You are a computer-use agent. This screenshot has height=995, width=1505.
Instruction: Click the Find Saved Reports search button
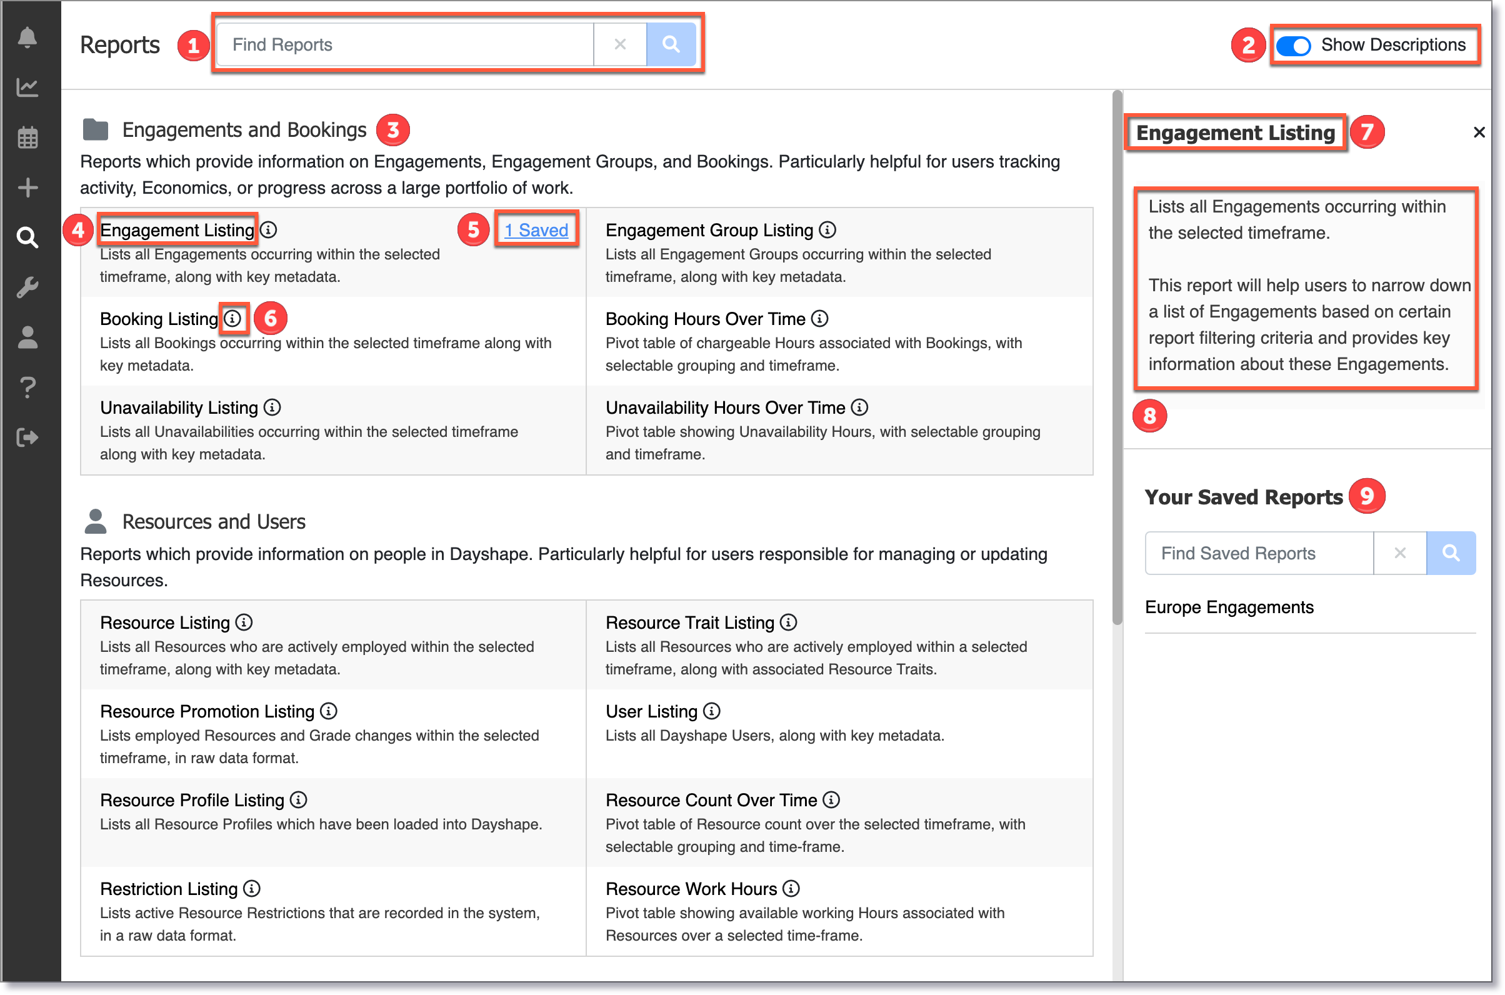[1451, 553]
